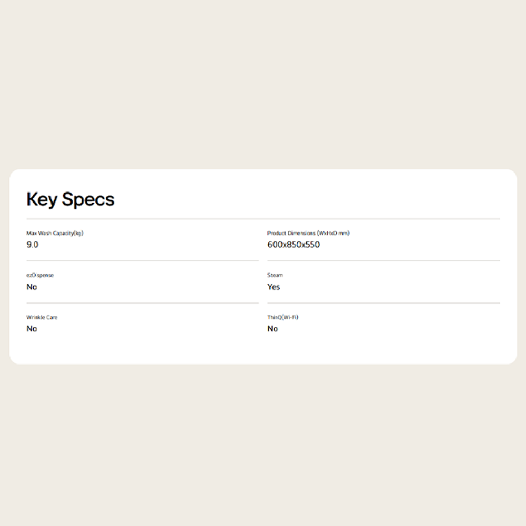
Task: Select the 9.0 capacity value
Action: click(33, 245)
